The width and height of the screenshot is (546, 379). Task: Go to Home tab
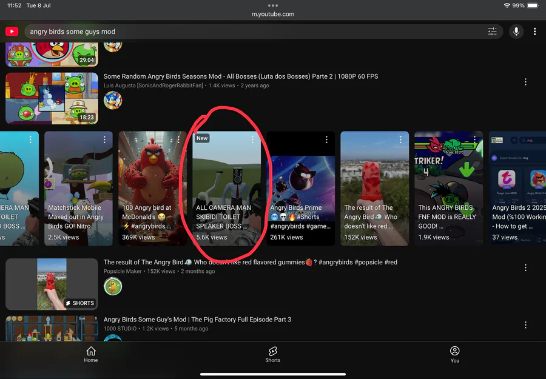coord(91,354)
